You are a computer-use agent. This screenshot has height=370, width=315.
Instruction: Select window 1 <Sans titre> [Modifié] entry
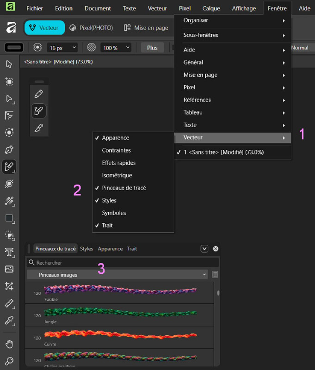point(233,152)
